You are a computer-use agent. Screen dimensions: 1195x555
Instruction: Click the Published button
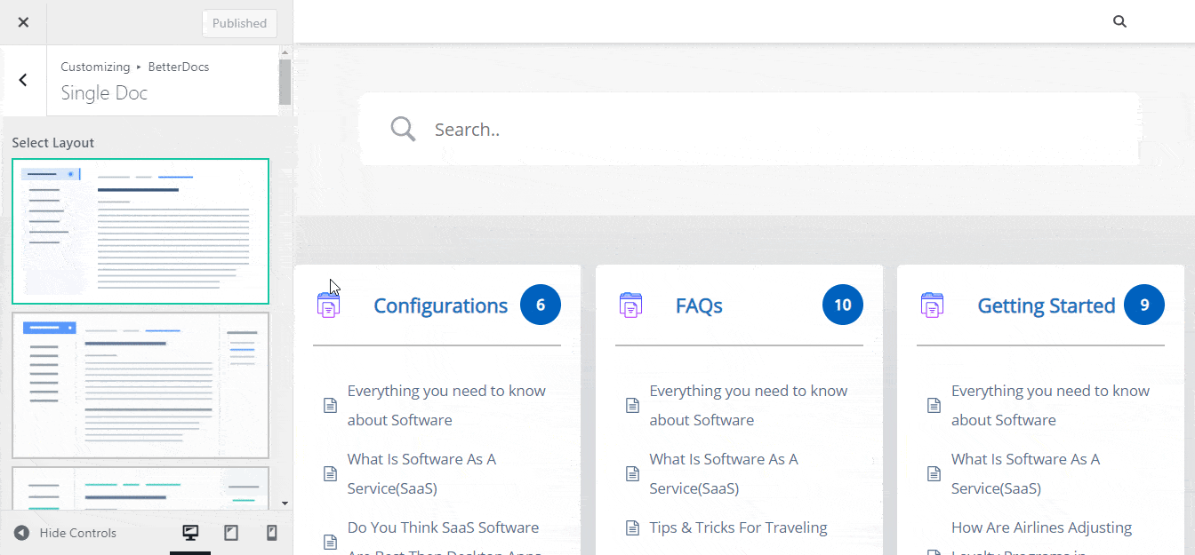(239, 23)
